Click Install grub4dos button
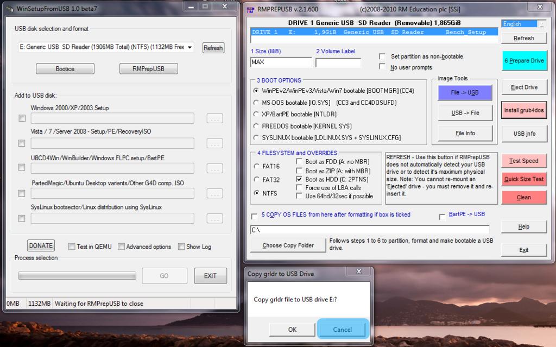Viewport: 556px width, 347px height. 524,110
